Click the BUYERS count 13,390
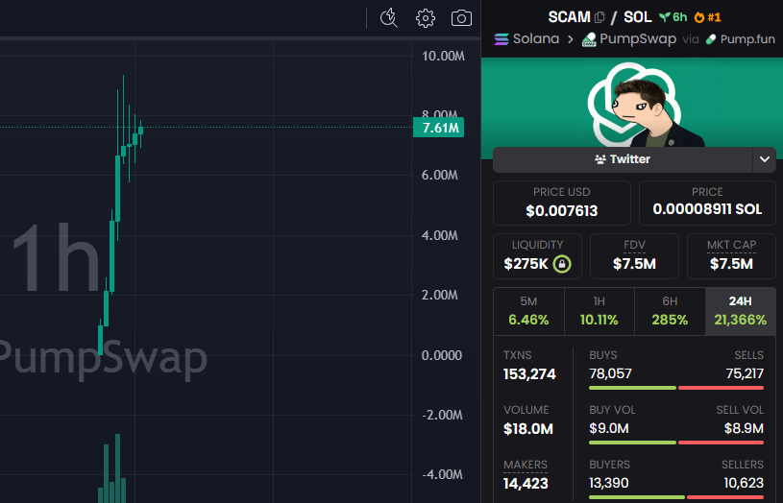Screen dimensions: 783x503 click(x=609, y=483)
